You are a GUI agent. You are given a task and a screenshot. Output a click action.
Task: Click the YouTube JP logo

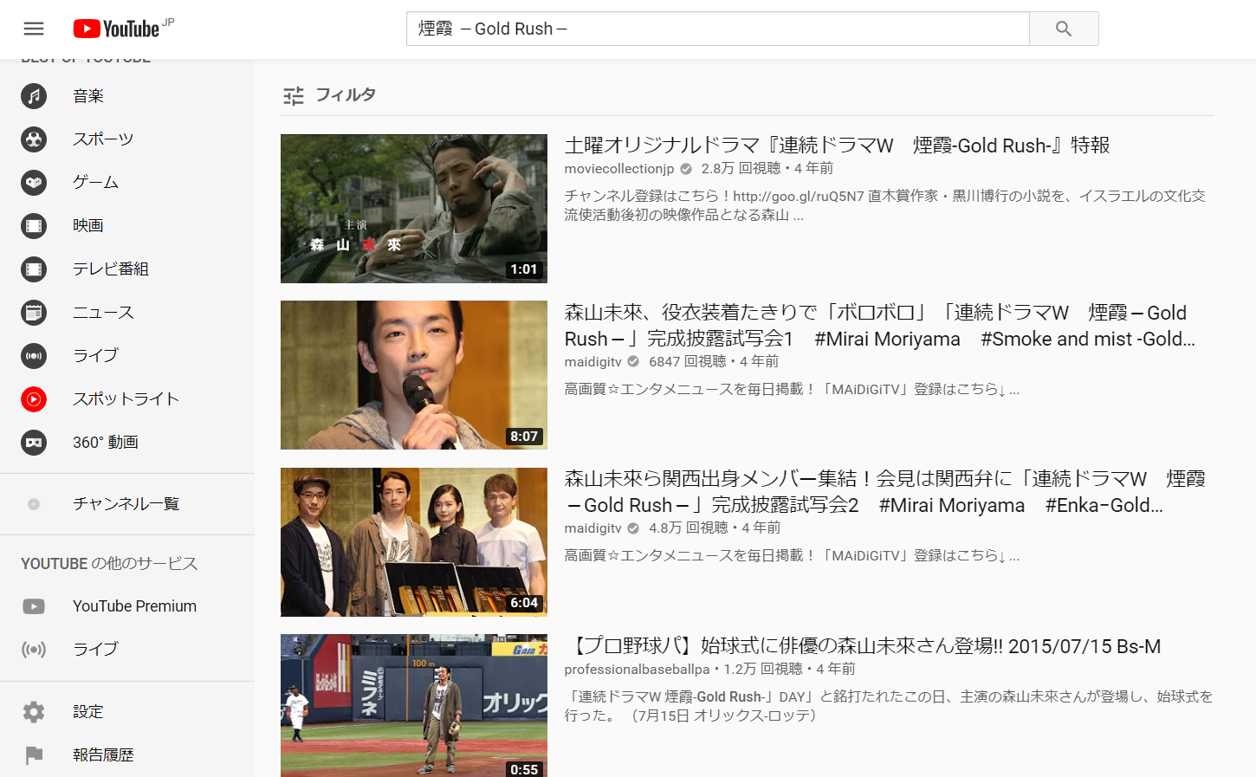[123, 29]
